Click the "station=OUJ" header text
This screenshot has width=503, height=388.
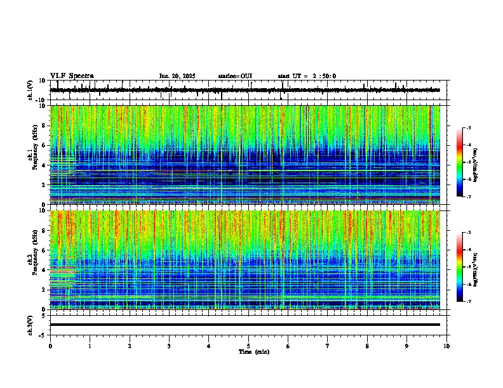235,76
